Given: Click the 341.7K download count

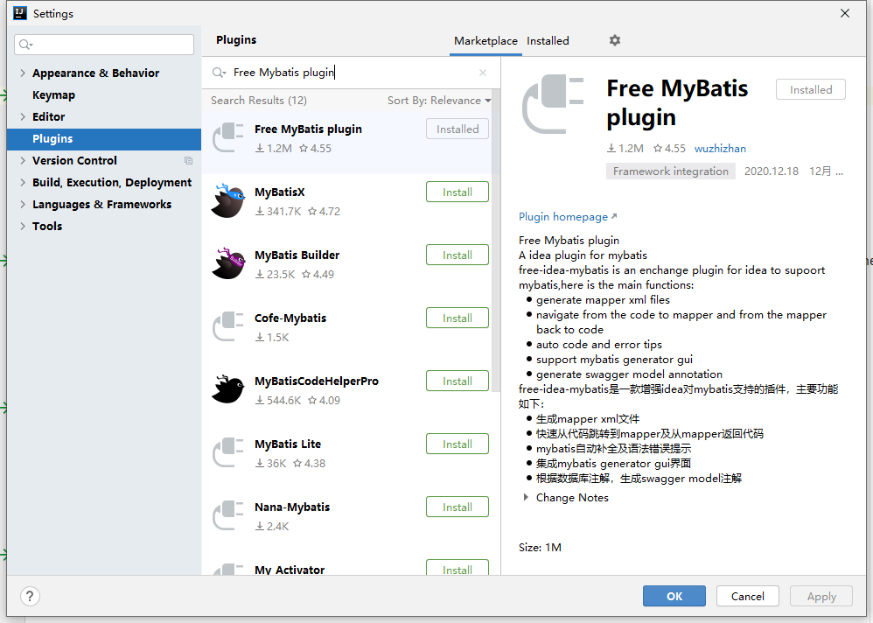Looking at the screenshot, I should click(x=278, y=212).
